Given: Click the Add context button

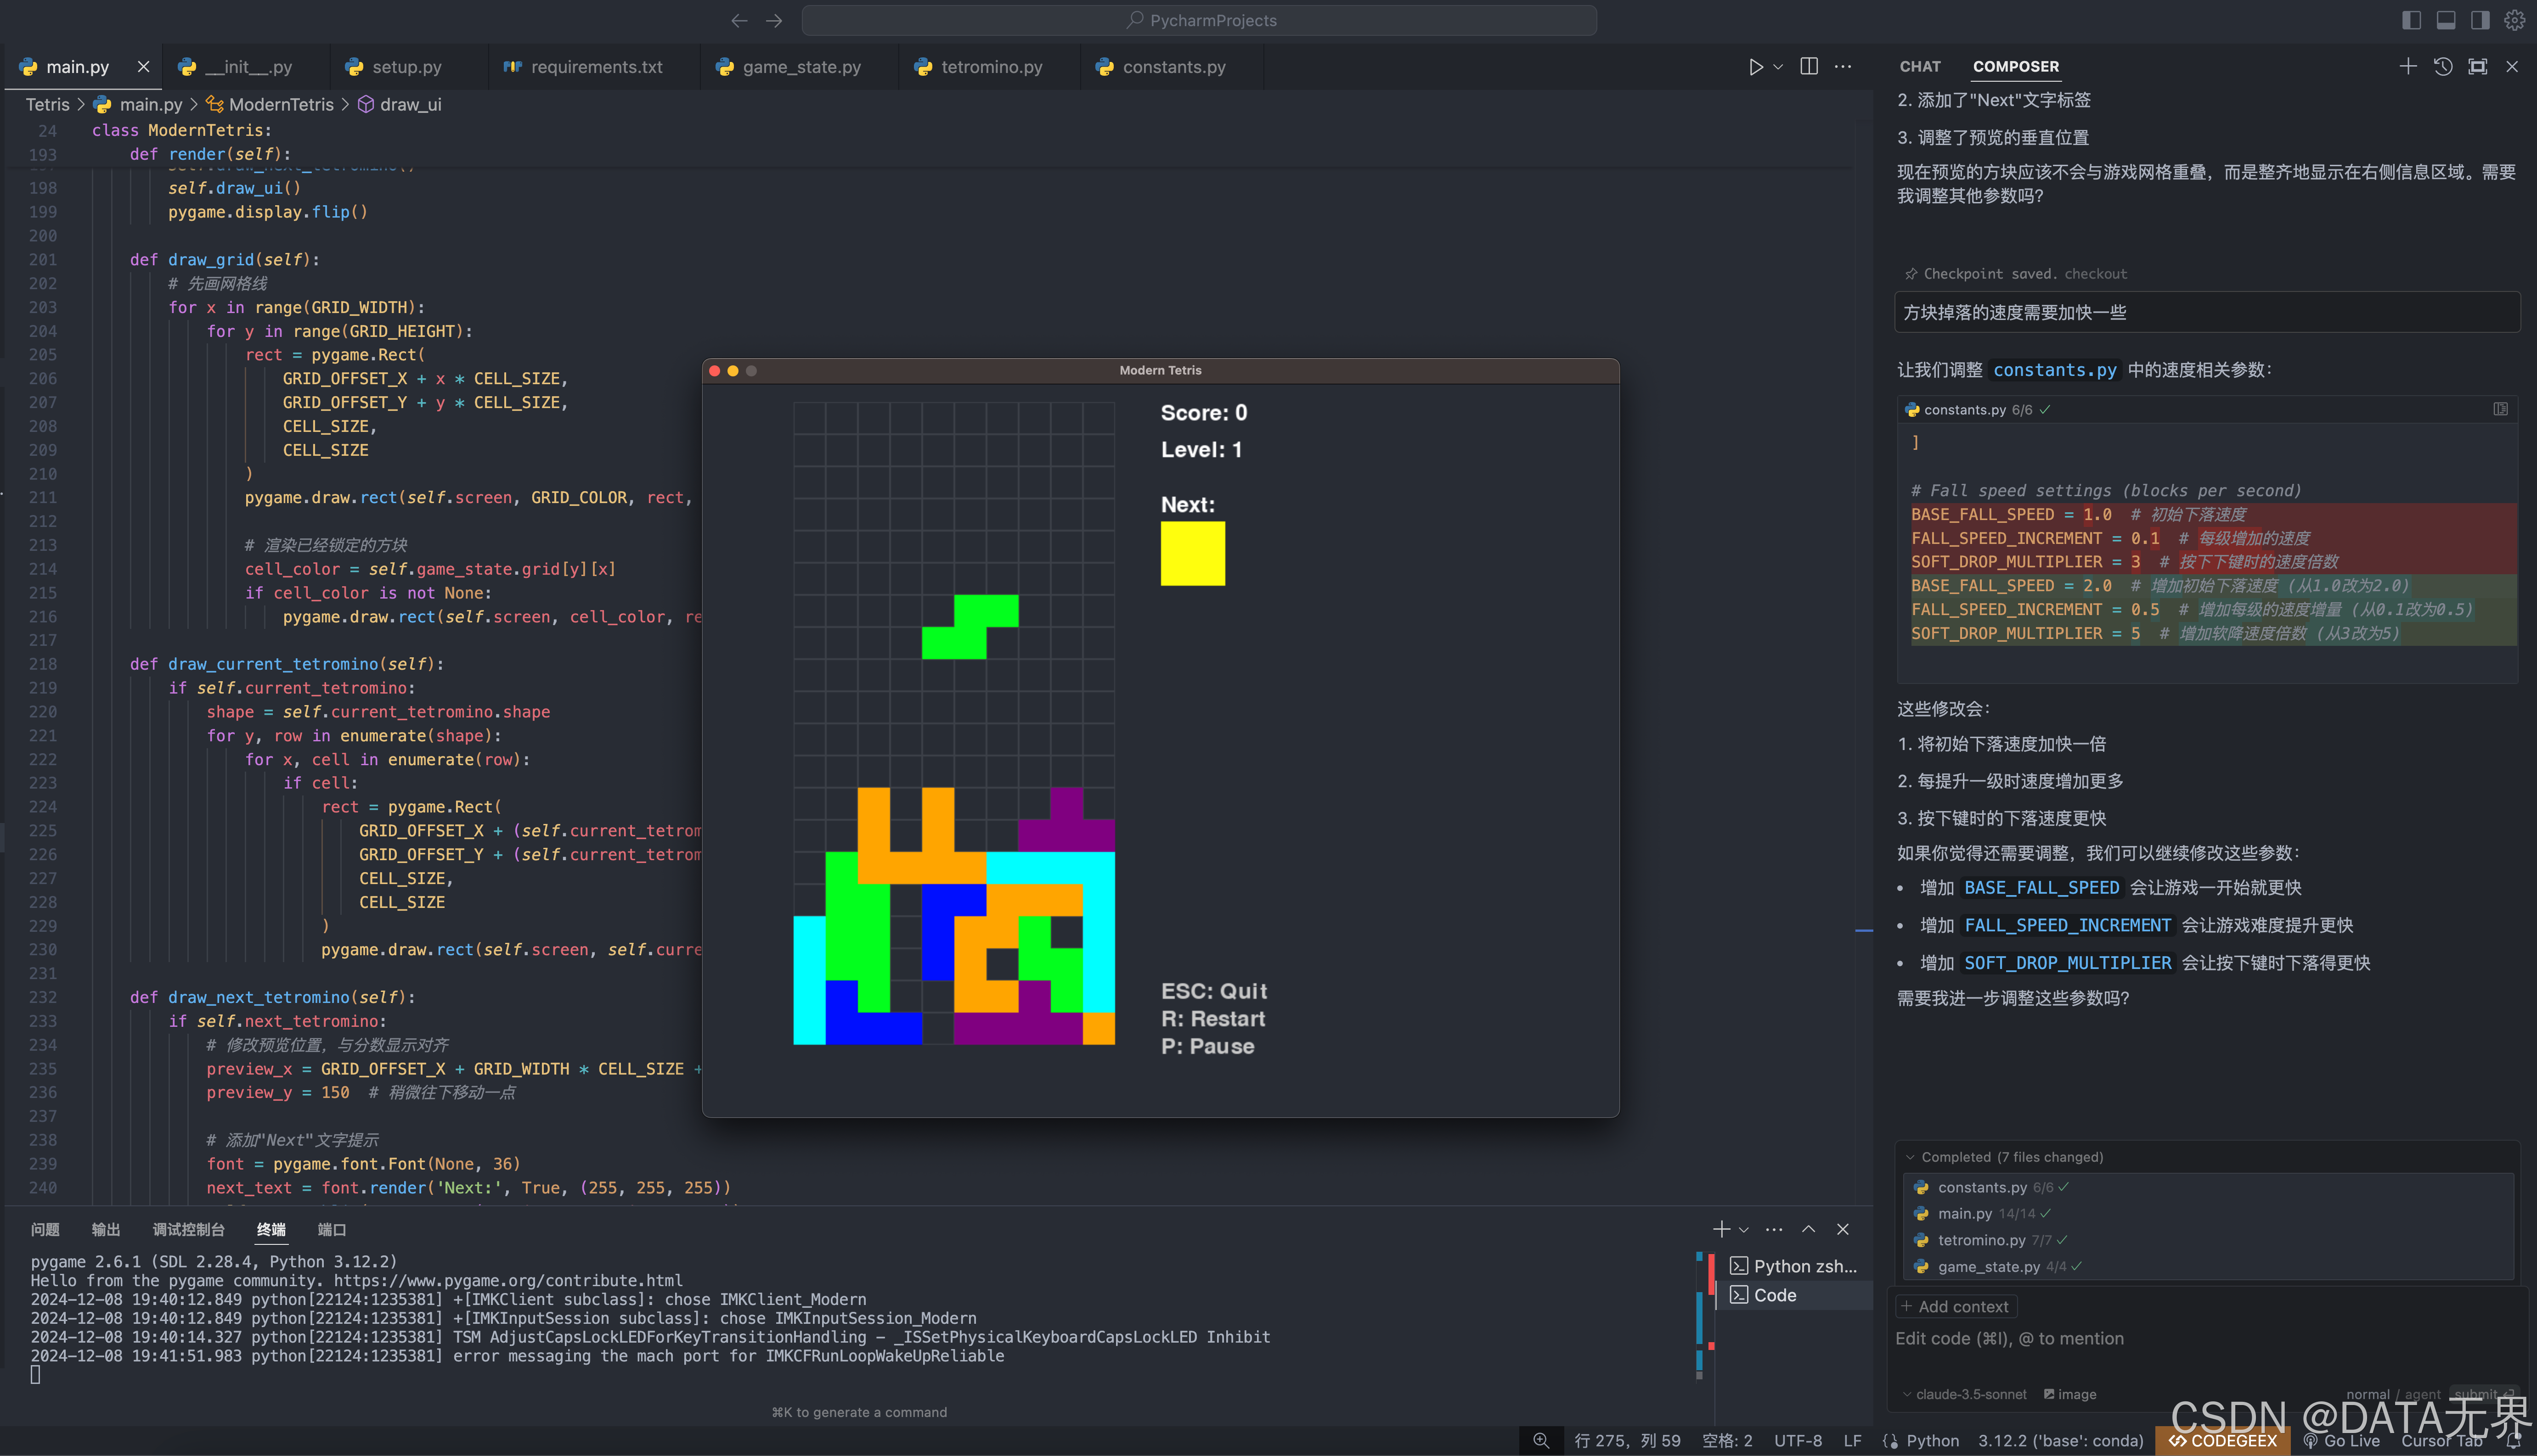Looking at the screenshot, I should 1955,1306.
